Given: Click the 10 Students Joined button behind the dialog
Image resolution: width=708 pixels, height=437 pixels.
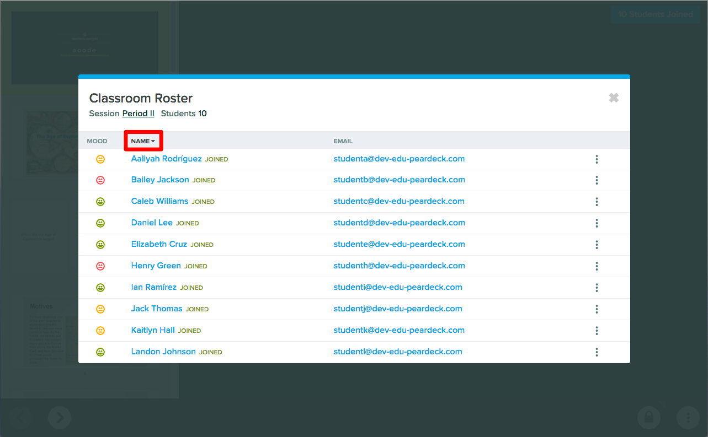Looking at the screenshot, I should point(656,14).
